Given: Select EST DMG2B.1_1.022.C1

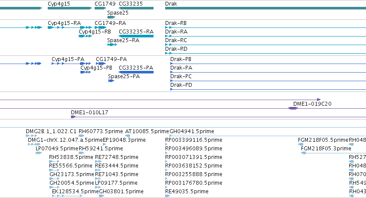Looking at the screenshot, I should 51,131.
